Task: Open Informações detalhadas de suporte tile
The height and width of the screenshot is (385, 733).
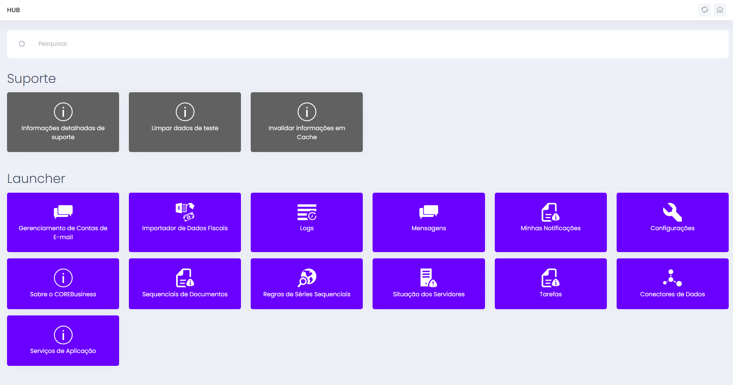Action: pyautogui.click(x=63, y=122)
